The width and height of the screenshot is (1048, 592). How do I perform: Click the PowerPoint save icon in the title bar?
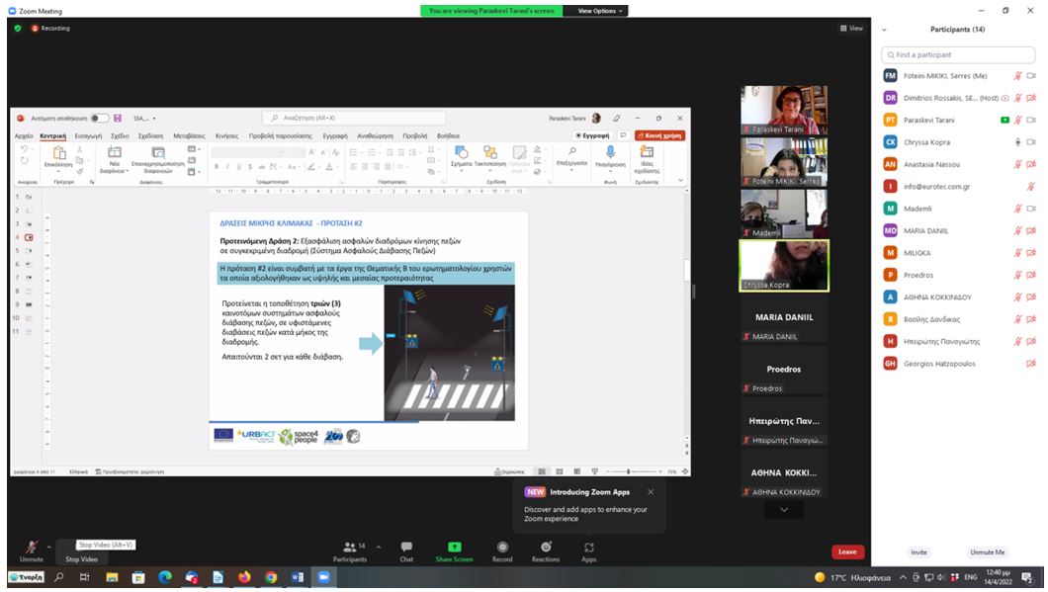click(x=118, y=119)
